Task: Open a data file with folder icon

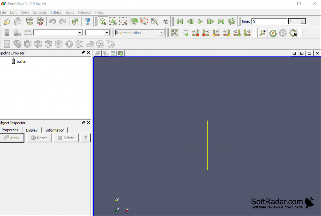Action: (7, 21)
